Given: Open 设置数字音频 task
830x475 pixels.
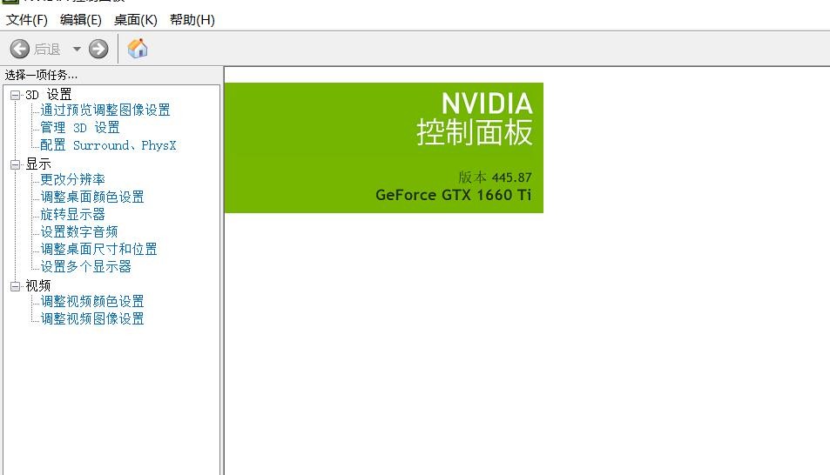Looking at the screenshot, I should (79, 231).
